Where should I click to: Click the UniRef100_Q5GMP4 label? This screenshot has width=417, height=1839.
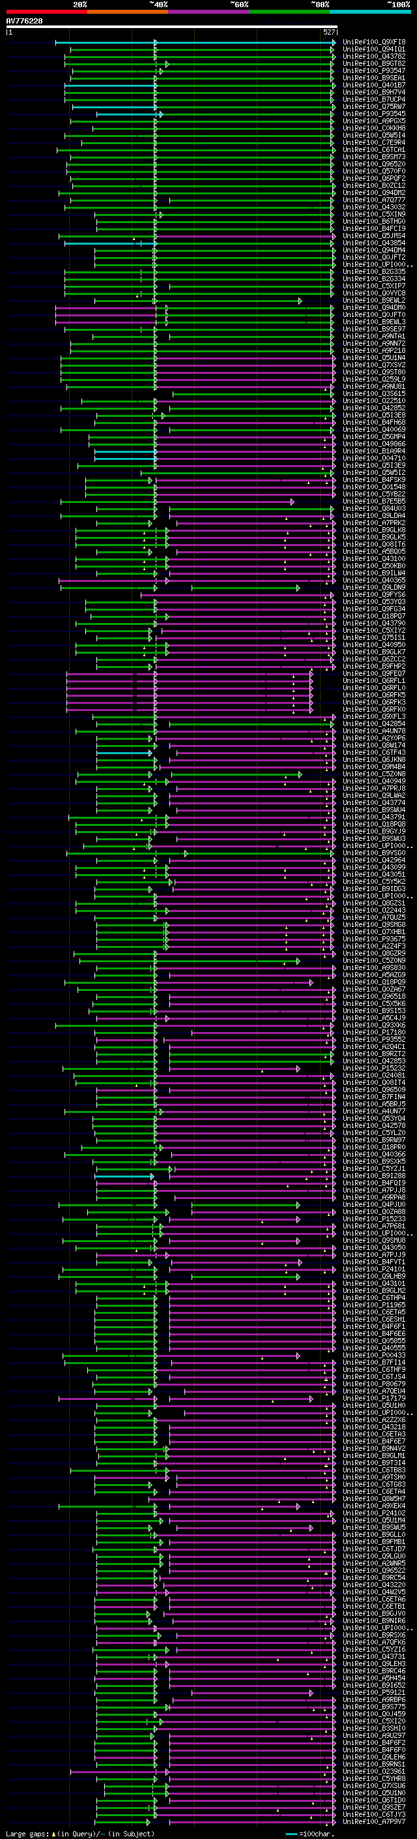click(x=374, y=436)
